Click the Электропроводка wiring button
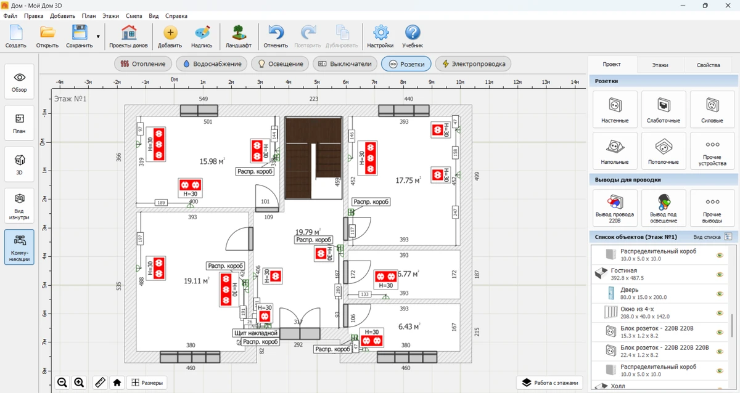Image resolution: width=740 pixels, height=393 pixels. tap(472, 63)
